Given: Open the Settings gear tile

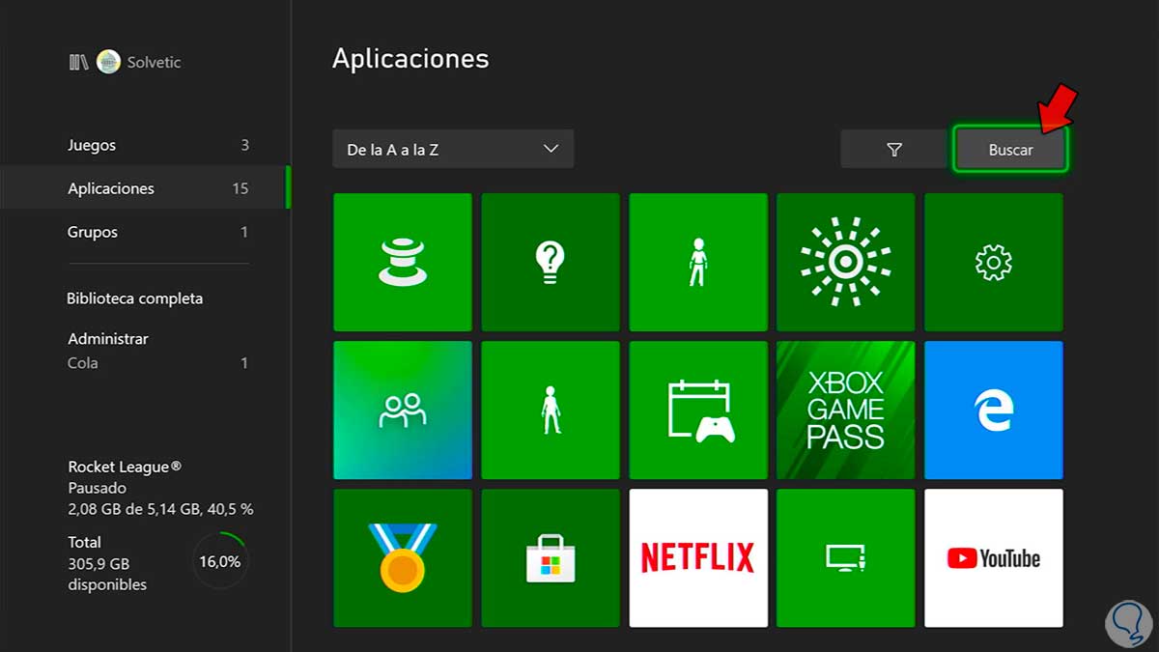Looking at the screenshot, I should pos(994,263).
